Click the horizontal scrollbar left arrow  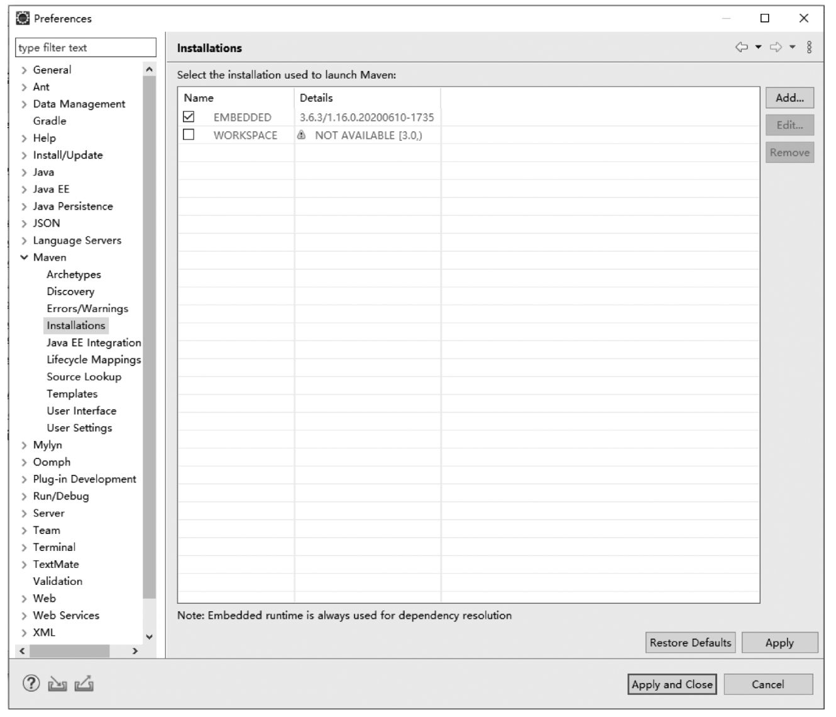23,651
